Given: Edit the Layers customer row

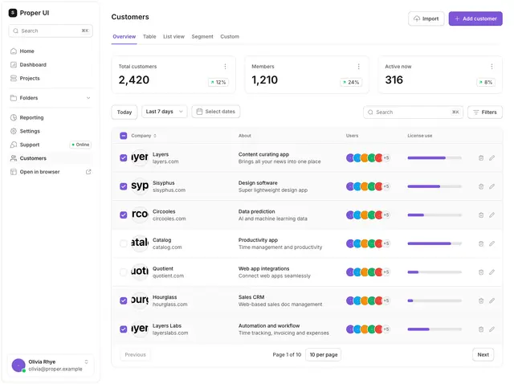Looking at the screenshot, I should pyautogui.click(x=492, y=157).
